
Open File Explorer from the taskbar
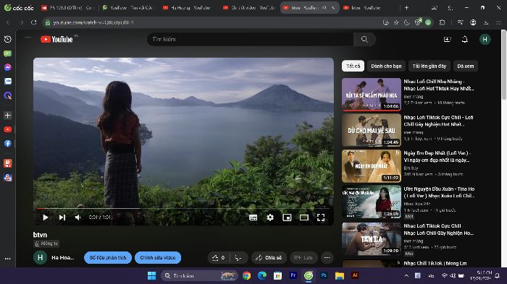340,275
